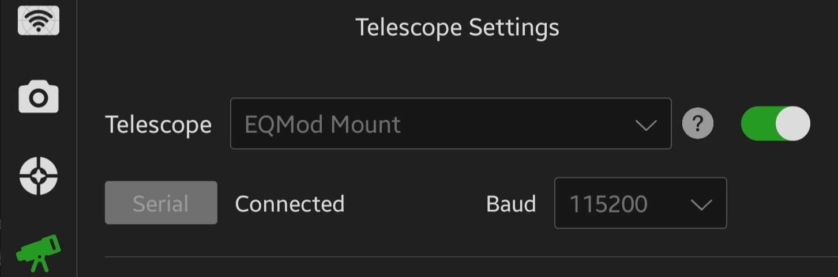838x277 pixels.
Task: Turn off the telescope connection switch
Action: (x=775, y=123)
